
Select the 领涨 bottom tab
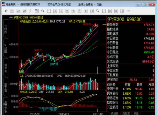[x=136, y=113]
